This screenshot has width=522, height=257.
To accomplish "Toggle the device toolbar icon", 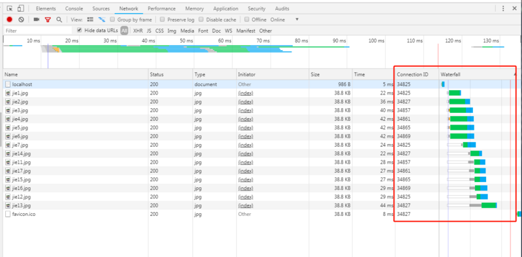I will 21,8.
